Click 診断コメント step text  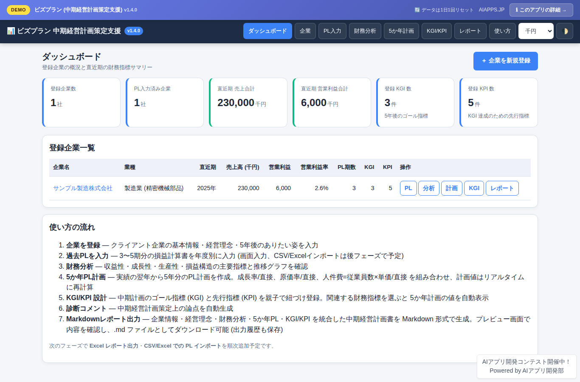pos(86,309)
